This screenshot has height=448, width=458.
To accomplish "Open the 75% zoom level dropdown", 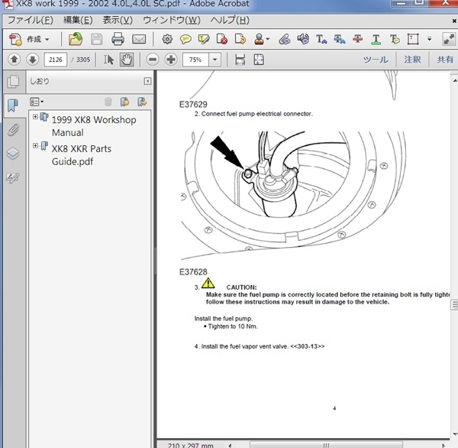I will (x=215, y=60).
